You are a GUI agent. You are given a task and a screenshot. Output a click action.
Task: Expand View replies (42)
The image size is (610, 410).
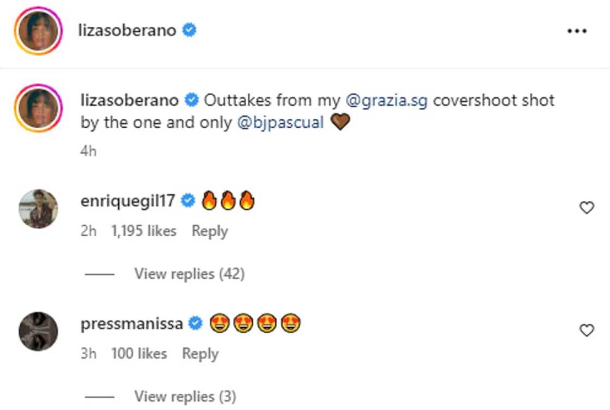coord(189,273)
